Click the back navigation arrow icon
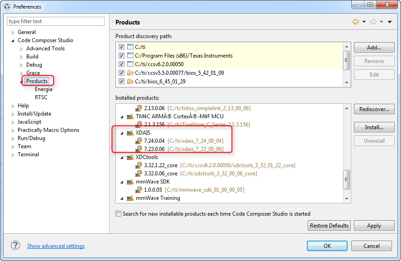 355,22
